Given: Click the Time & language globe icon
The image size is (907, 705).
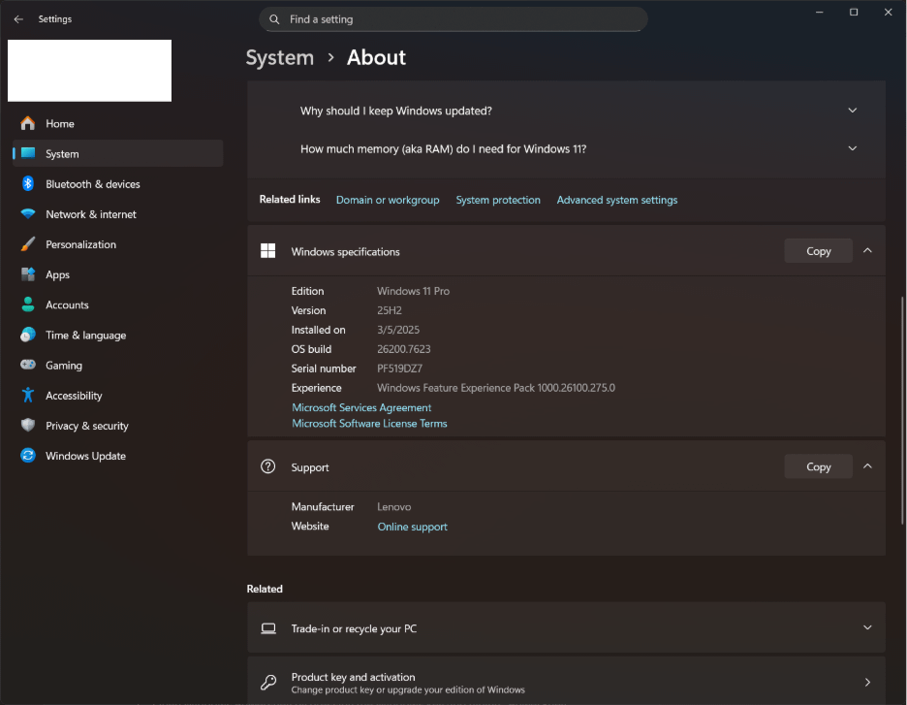Looking at the screenshot, I should point(28,335).
